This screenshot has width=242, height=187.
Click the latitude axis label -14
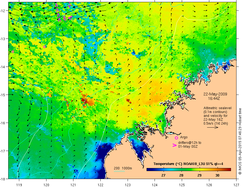[x=3, y=67]
